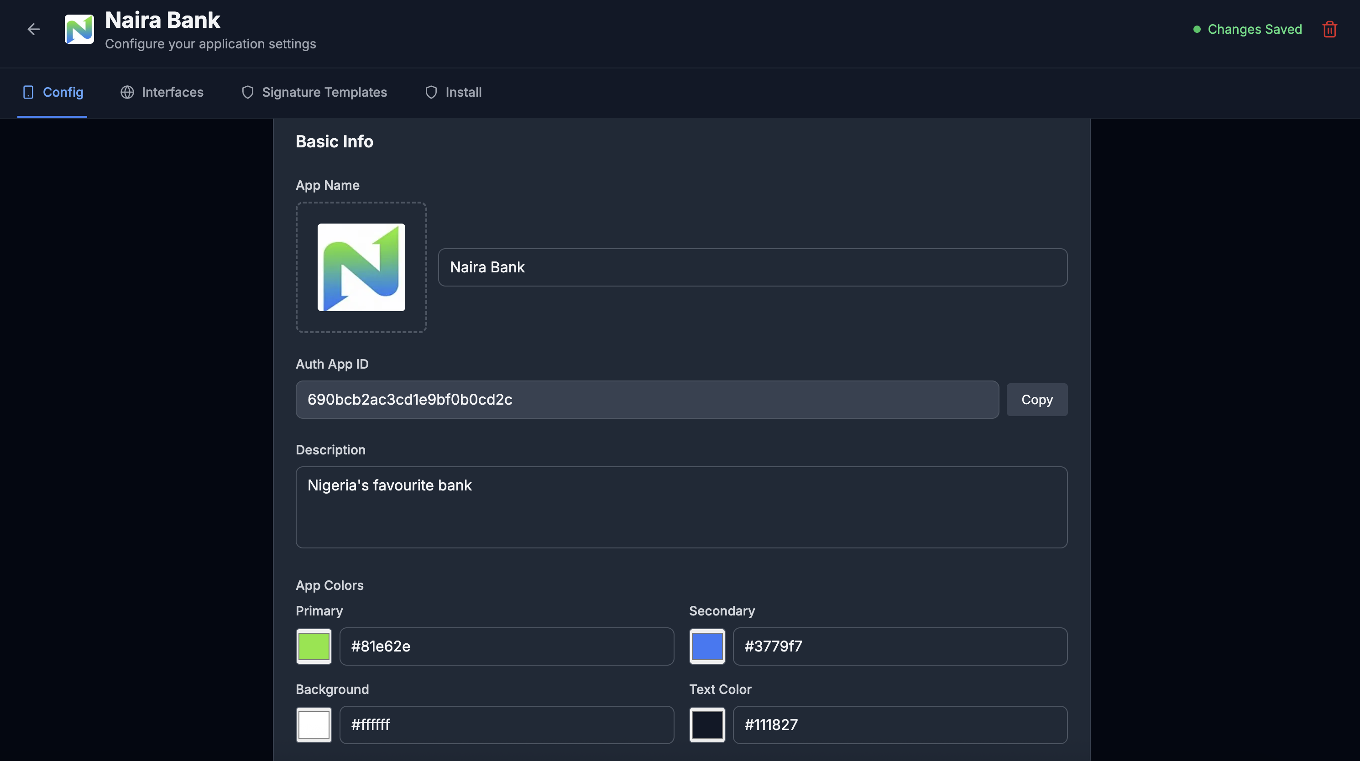Image resolution: width=1360 pixels, height=761 pixels.
Task: Click the Changes Saved label
Action: click(1255, 29)
